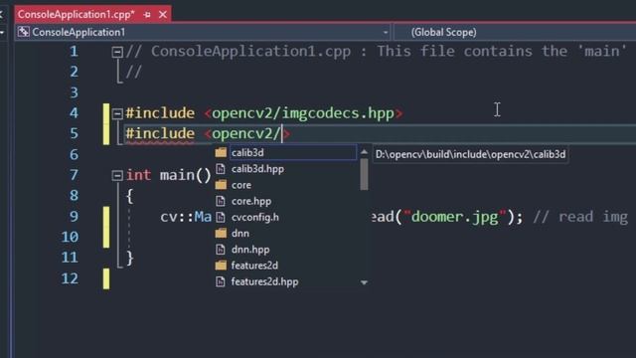Screen dimensions: 636x358
Task: Click the calib3d path tooltip text
Action: 470,154
